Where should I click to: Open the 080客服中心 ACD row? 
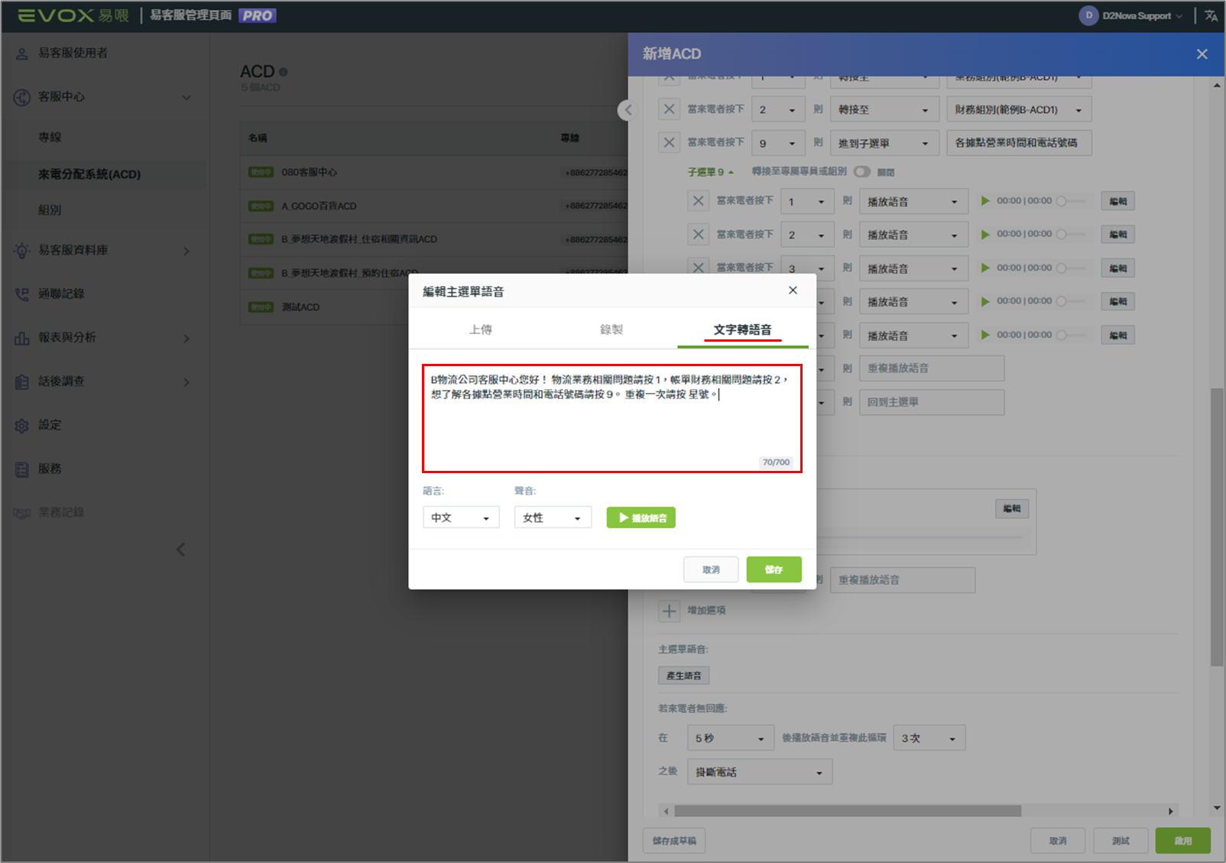(433, 173)
